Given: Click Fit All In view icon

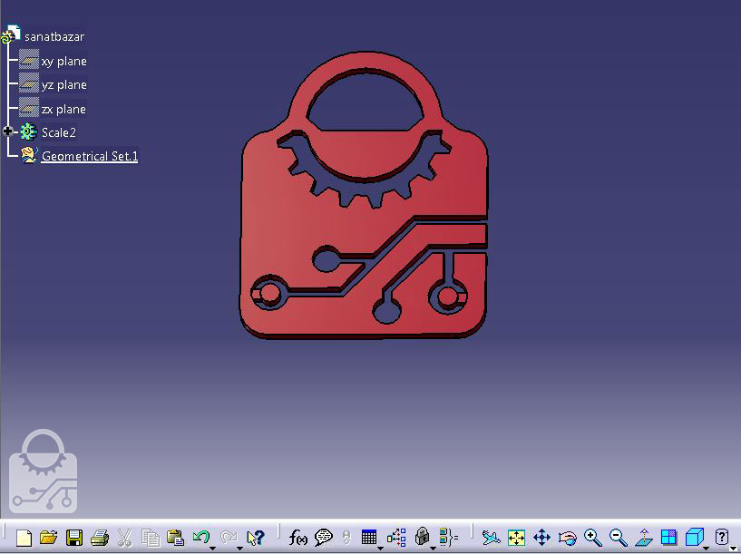Looking at the screenshot, I should coord(517,538).
